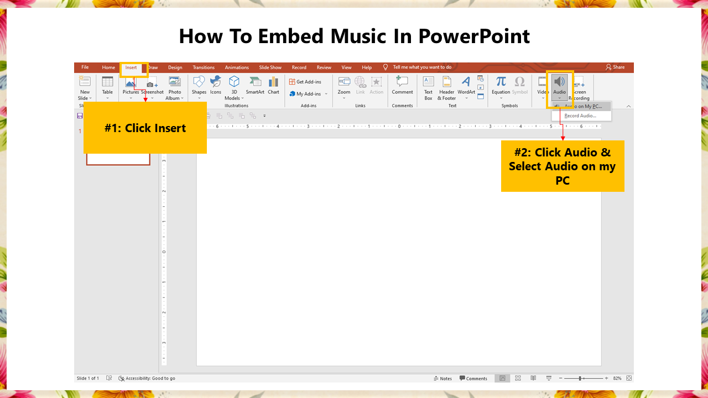This screenshot has width=708, height=398.
Task: Open the Animations tab
Action: (x=237, y=67)
